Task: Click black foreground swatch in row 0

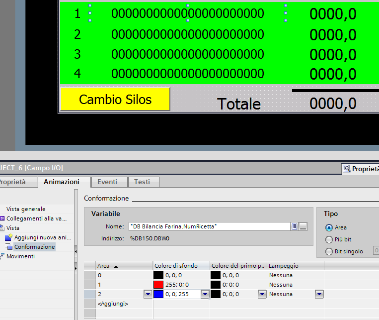Action: point(216,275)
